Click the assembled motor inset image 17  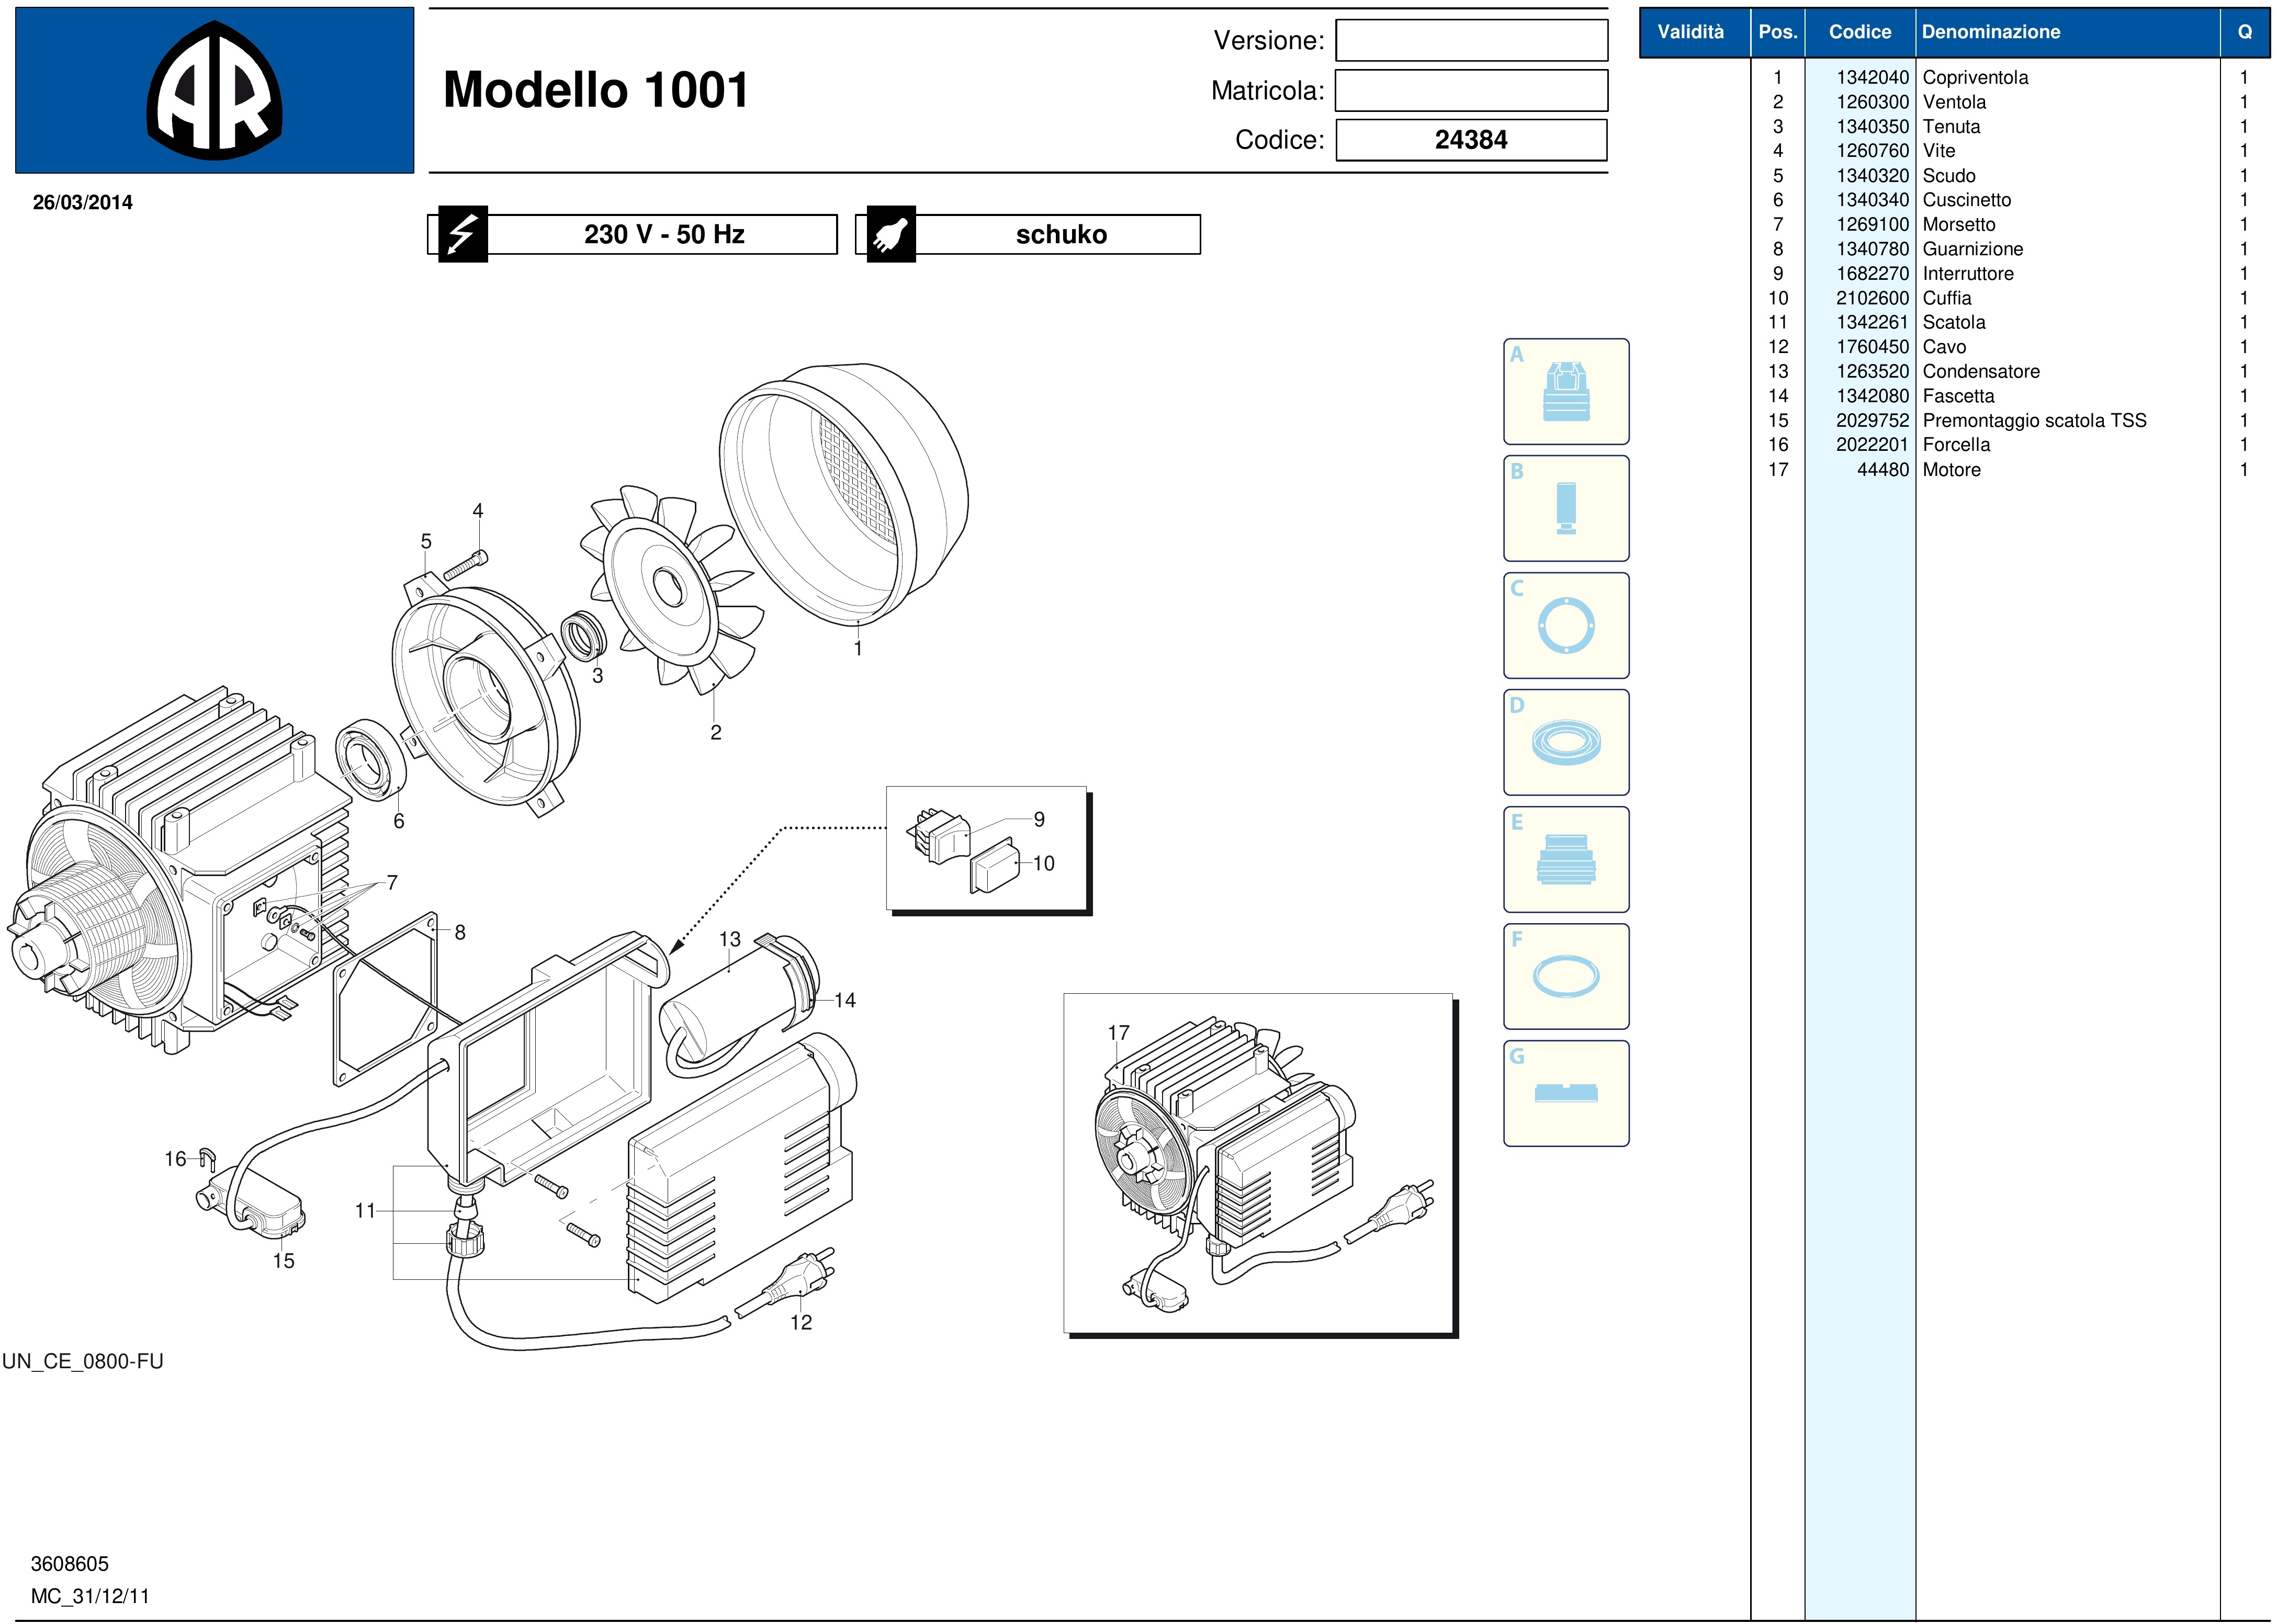1258,1164
